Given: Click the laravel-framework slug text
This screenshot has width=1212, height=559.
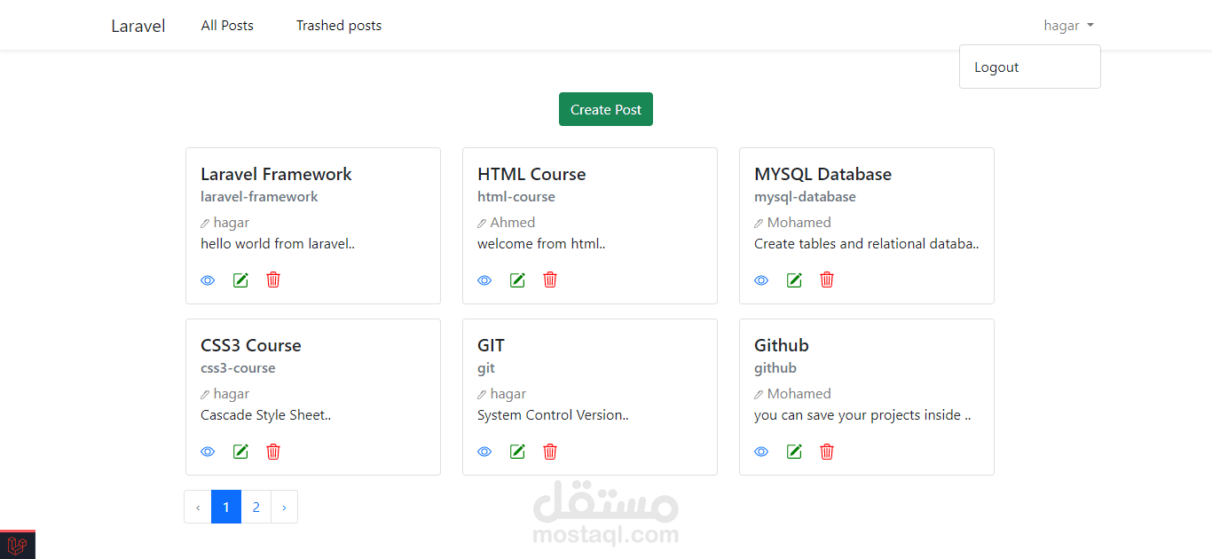Looking at the screenshot, I should (x=259, y=197).
